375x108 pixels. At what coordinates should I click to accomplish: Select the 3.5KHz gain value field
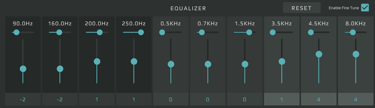coord(282,99)
